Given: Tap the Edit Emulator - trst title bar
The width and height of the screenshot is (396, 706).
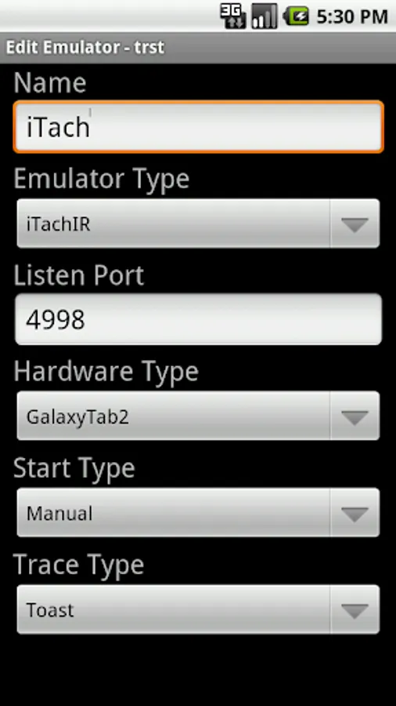Looking at the screenshot, I should pos(198,47).
